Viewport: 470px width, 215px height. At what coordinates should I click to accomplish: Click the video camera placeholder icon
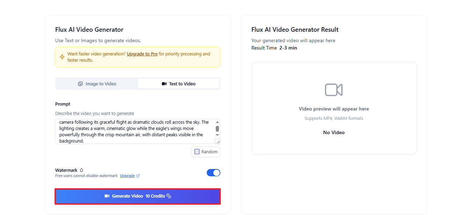333,90
